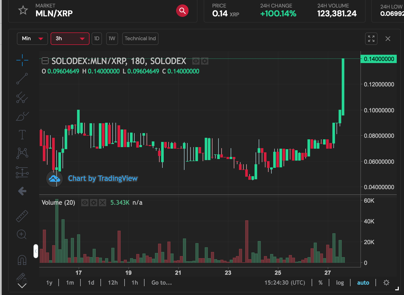
Task: Click the 0.14 XRP price value
Action: tap(226, 14)
